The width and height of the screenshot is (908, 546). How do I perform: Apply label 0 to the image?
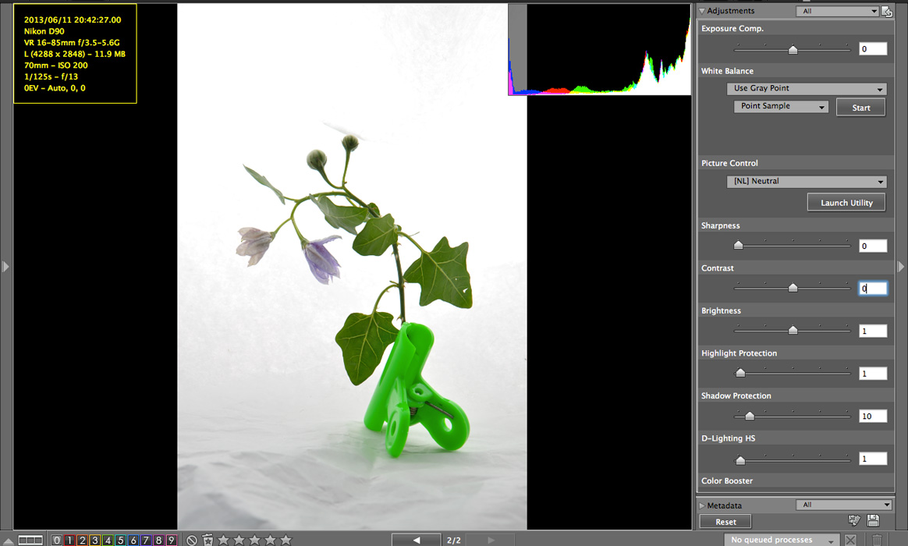click(x=56, y=540)
